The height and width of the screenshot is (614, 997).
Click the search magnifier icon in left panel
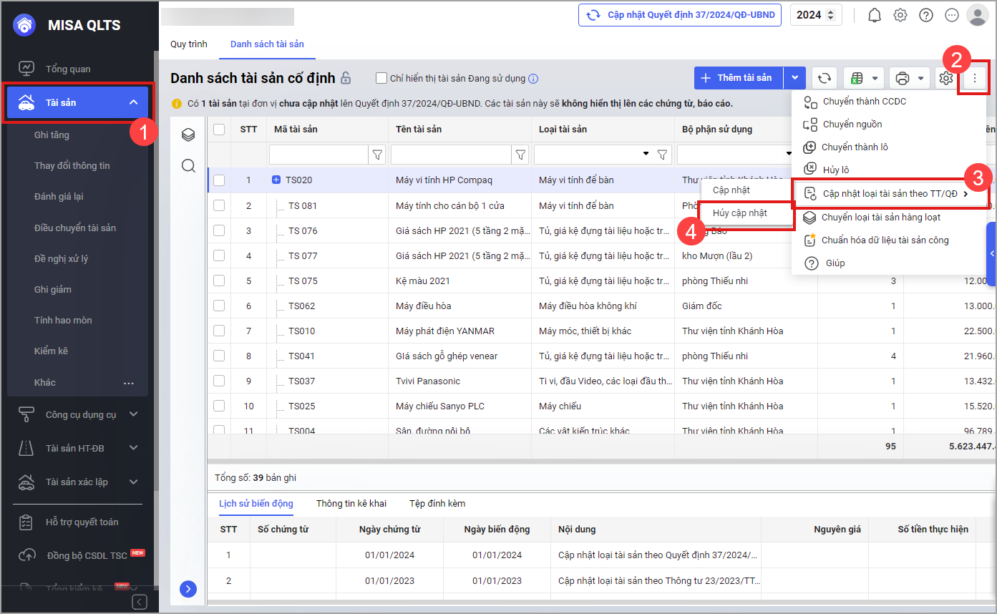pyautogui.click(x=188, y=166)
